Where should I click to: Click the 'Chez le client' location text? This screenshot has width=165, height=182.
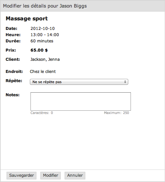click(43, 72)
